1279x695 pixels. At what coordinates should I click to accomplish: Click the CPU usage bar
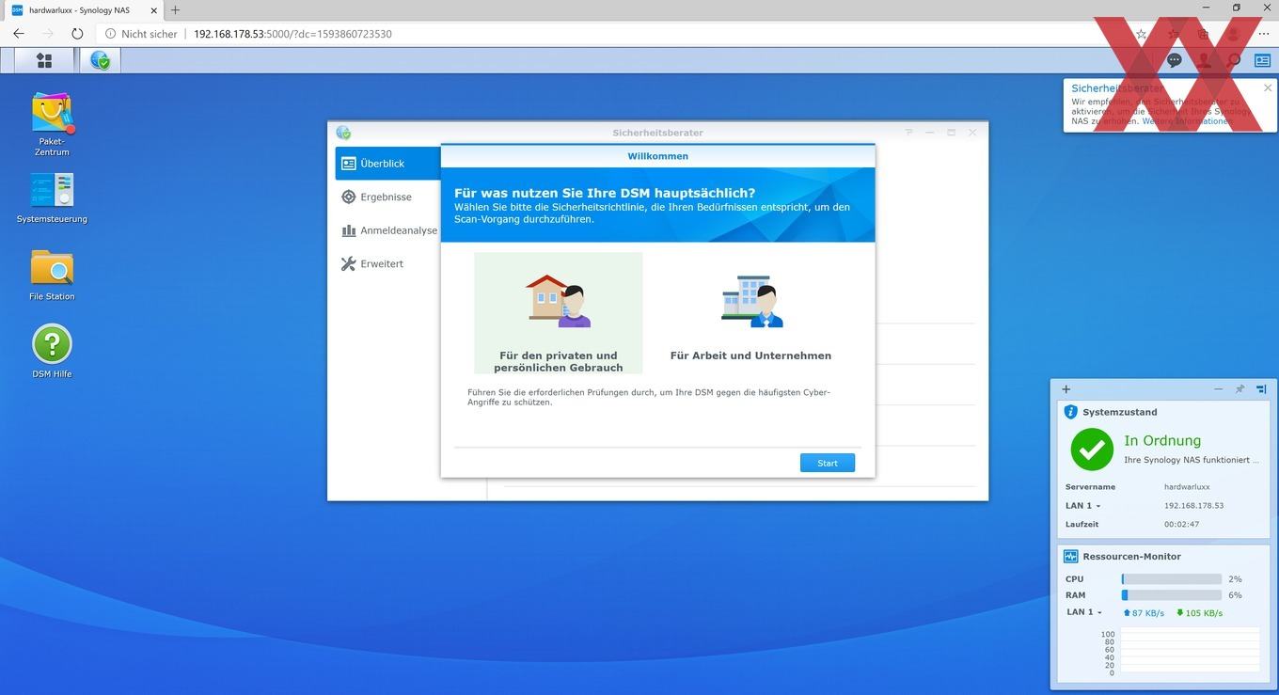(x=1171, y=579)
